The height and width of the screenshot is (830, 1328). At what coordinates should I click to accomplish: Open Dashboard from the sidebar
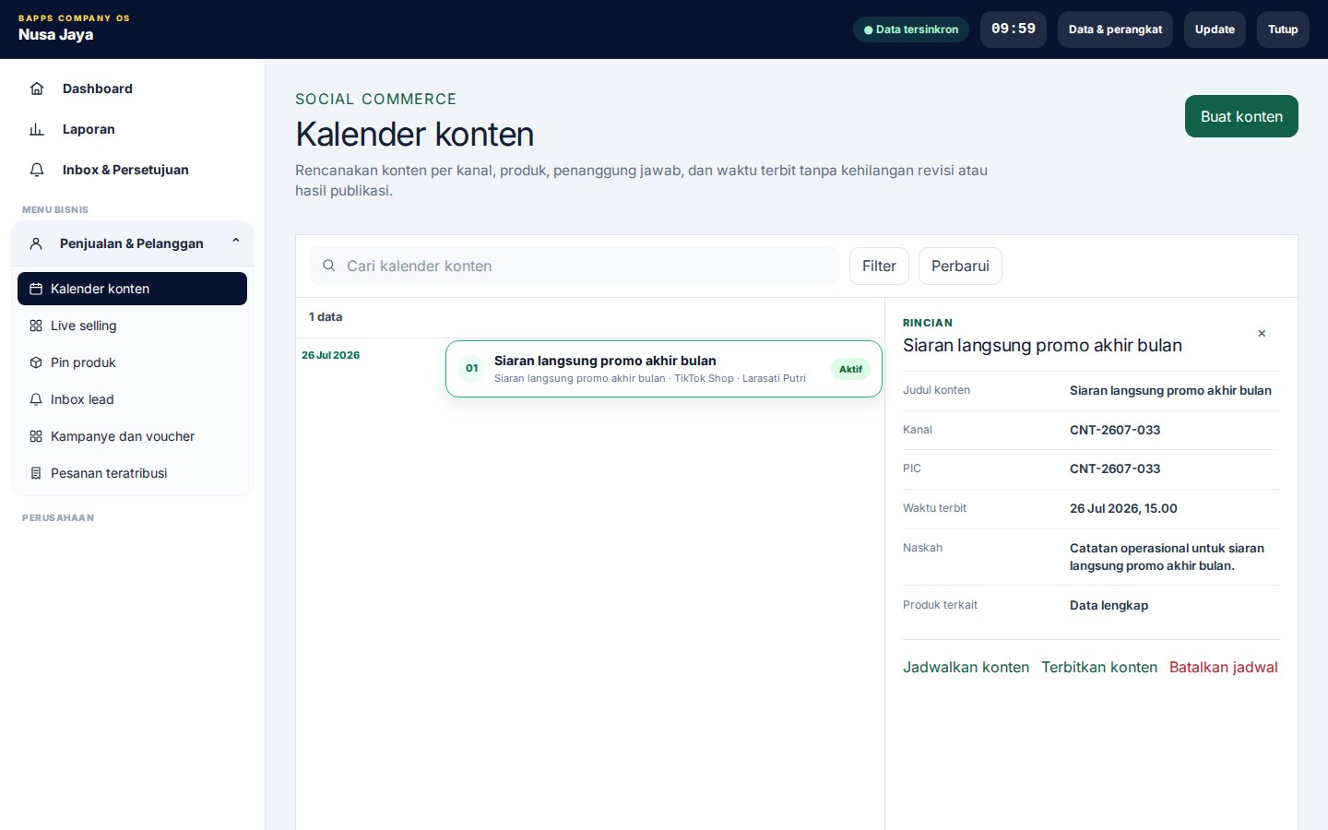pos(132,89)
